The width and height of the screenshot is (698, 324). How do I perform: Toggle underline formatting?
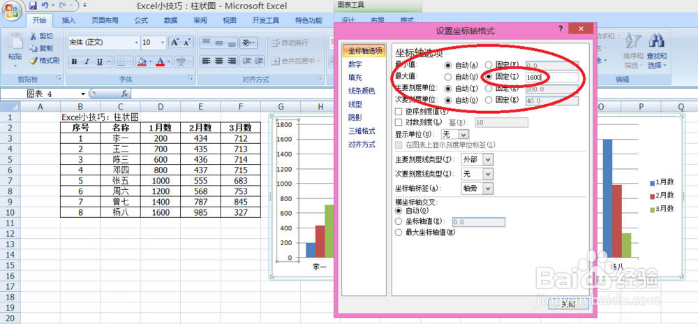point(99,61)
